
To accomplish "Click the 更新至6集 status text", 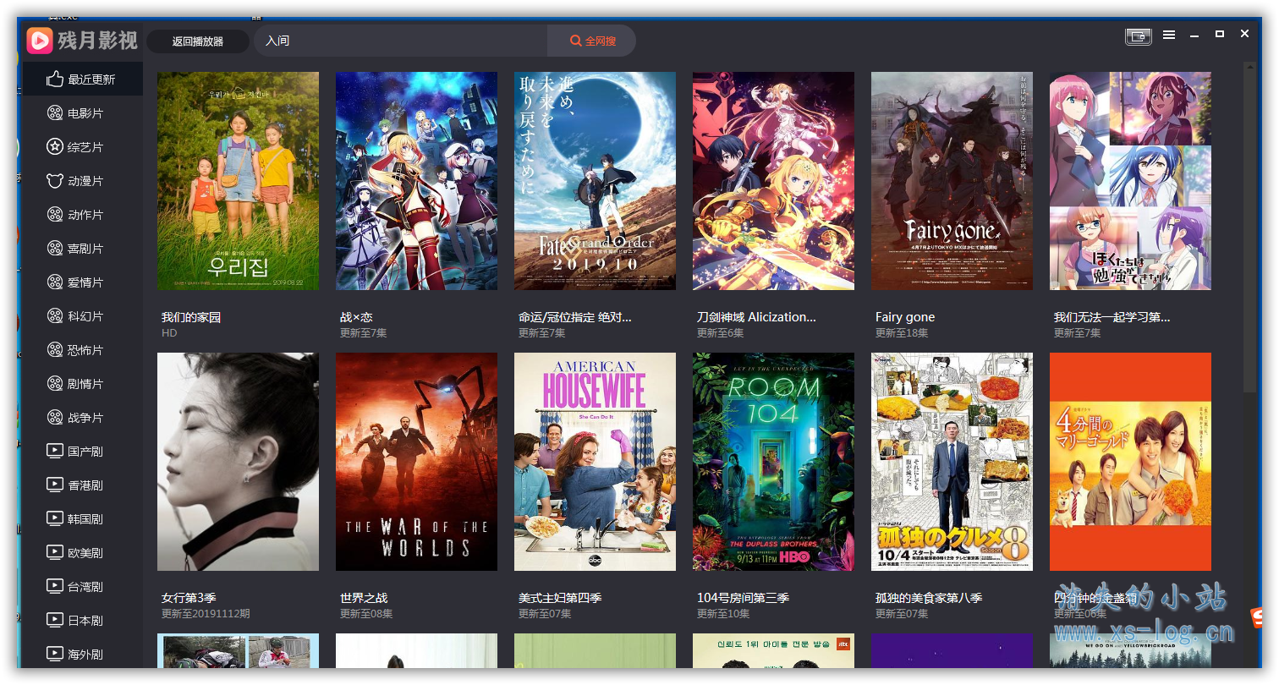I will [721, 333].
